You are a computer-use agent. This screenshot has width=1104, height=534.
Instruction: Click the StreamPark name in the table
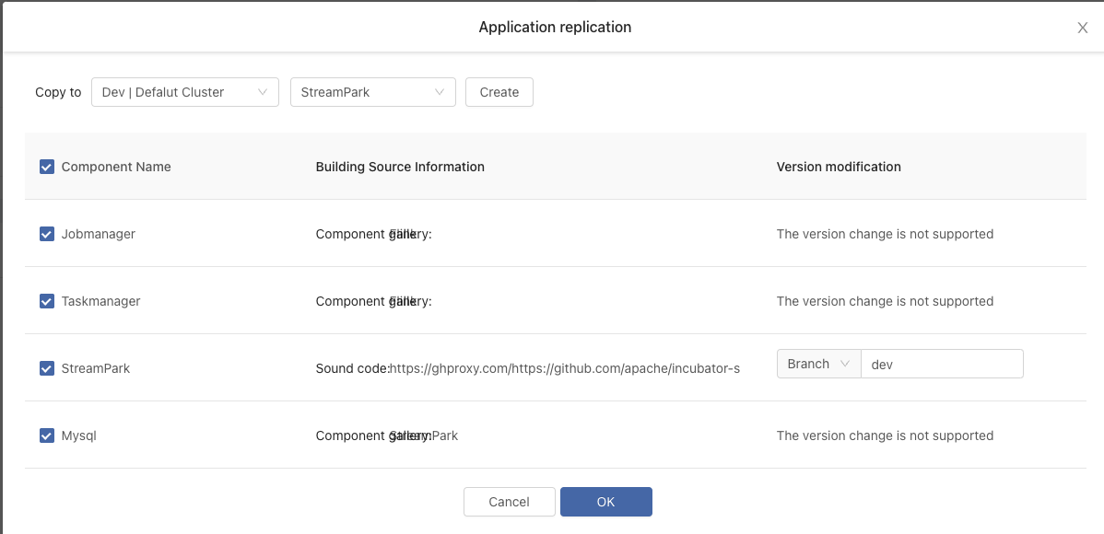coord(96,368)
